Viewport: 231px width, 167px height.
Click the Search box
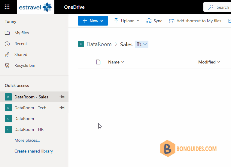[x=217, y=7]
